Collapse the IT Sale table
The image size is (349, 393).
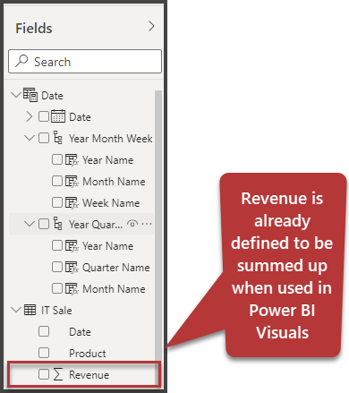[15, 310]
